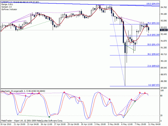
Task: Click the 20 Apr 2010 date label
Action: tap(6, 124)
